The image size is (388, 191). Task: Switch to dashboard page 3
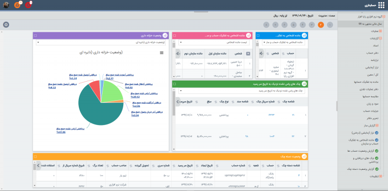coord(312,25)
